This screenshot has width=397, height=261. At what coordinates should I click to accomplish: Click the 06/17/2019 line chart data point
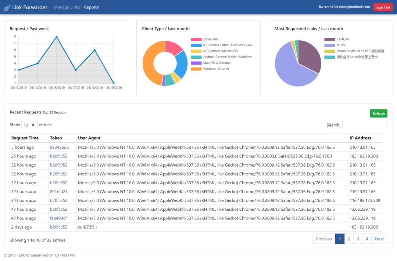click(x=76, y=70)
